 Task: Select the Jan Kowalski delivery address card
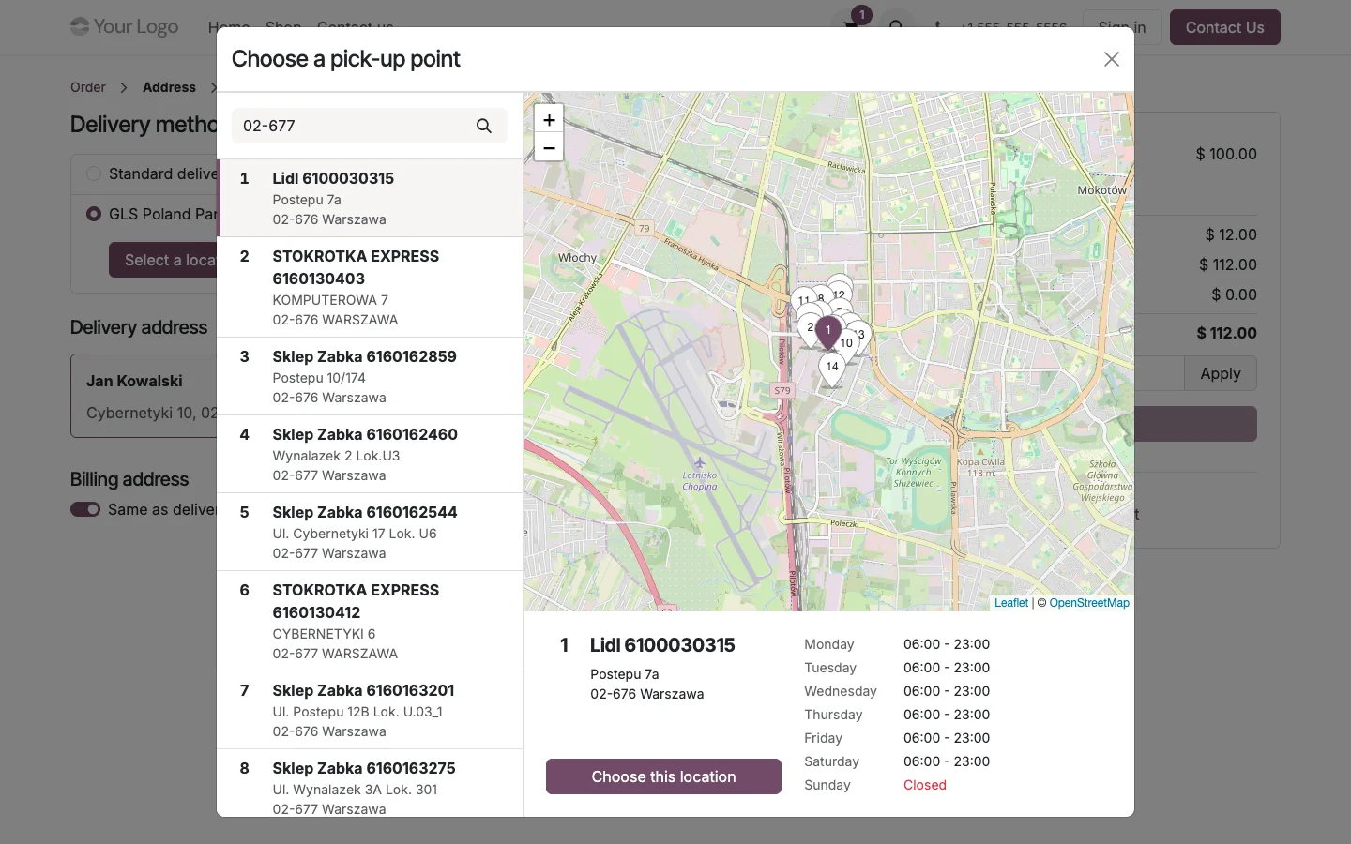[144, 396]
